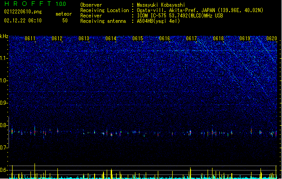The height and width of the screenshot is (179, 282).
Task: Click the HROFFT 1.0.0 title text
Action: 35,4
